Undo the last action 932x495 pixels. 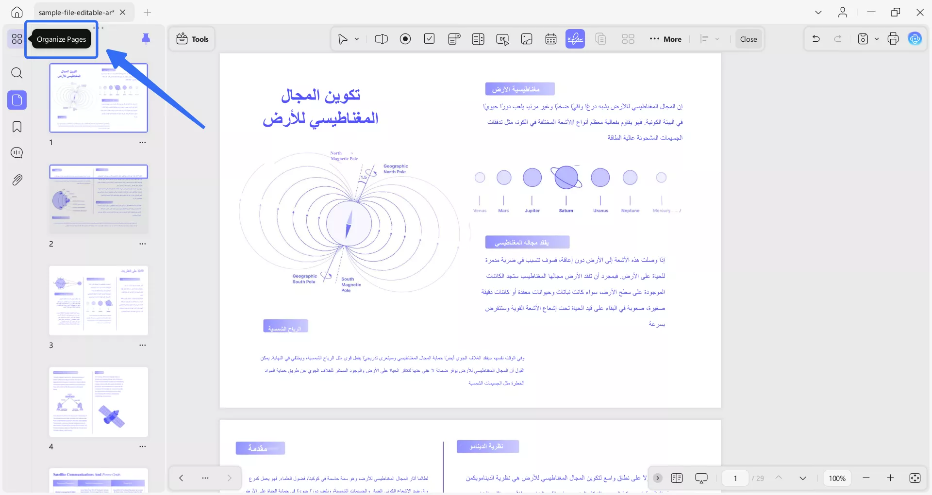pos(816,38)
